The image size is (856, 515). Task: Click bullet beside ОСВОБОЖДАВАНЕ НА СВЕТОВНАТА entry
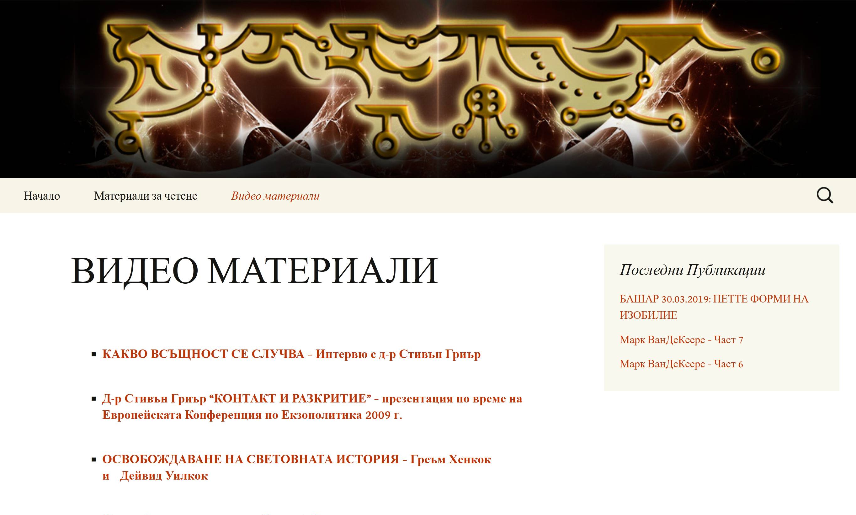pos(93,460)
